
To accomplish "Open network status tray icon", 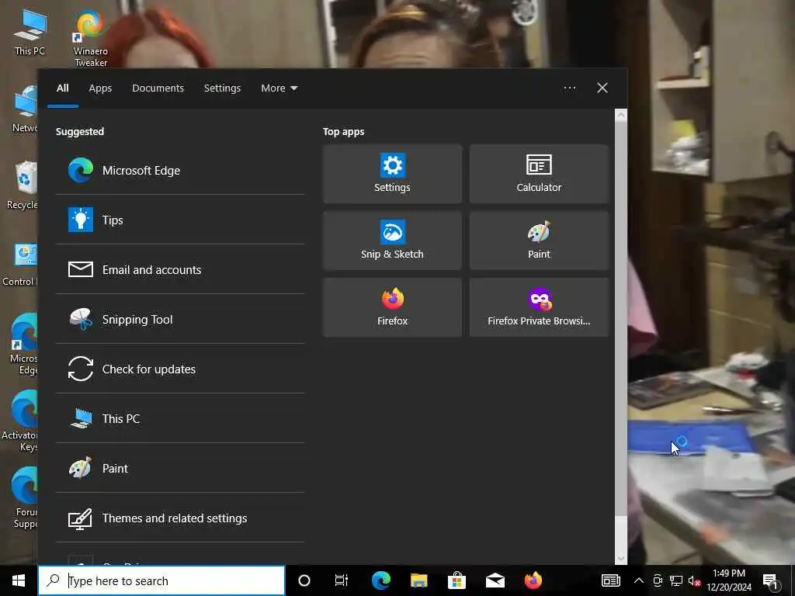I will (676, 580).
